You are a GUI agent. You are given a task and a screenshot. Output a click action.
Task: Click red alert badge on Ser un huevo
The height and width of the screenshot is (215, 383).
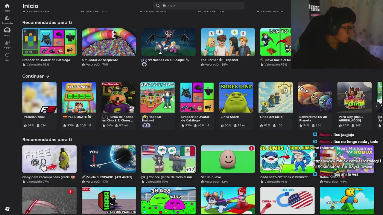[x=251, y=148]
